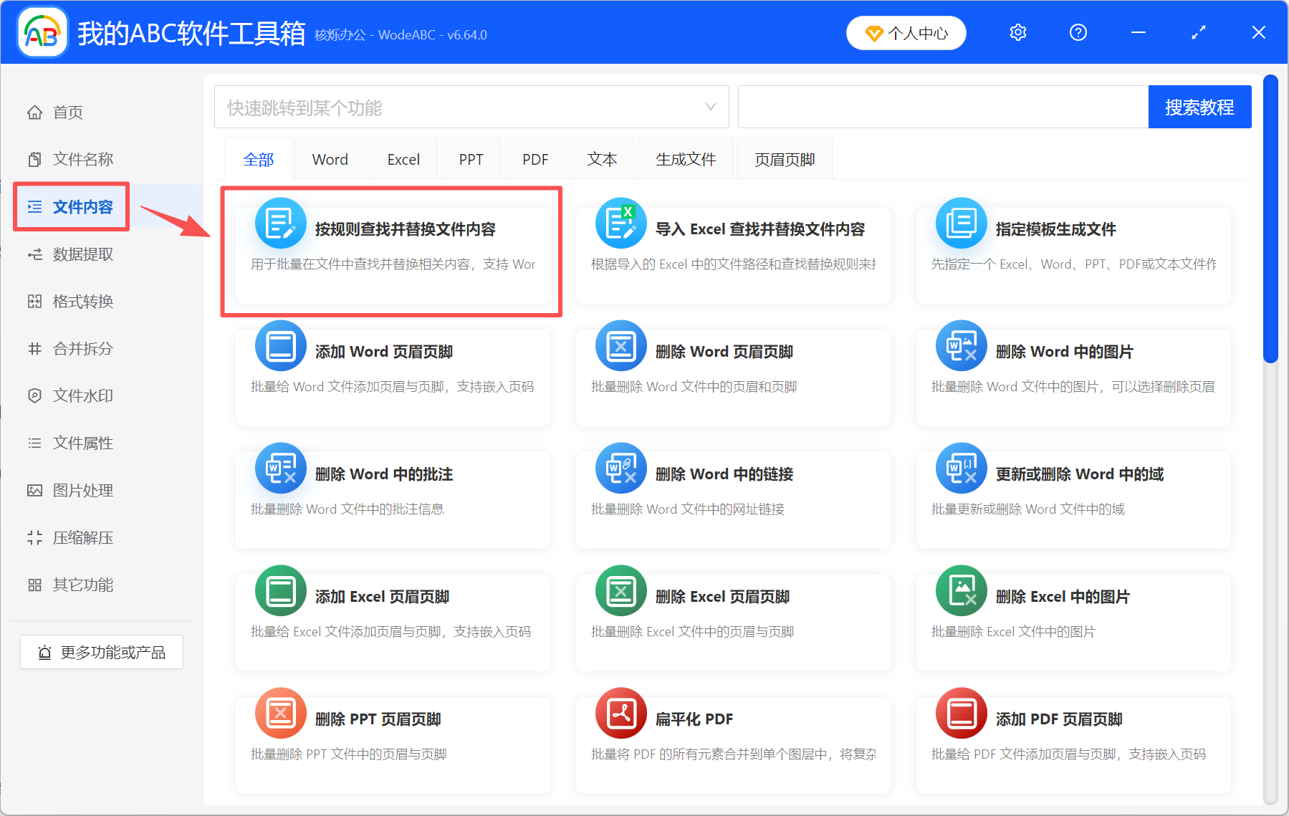Select the 添加 Excel 页眉页脚 icon
1289x816 pixels.
point(280,590)
